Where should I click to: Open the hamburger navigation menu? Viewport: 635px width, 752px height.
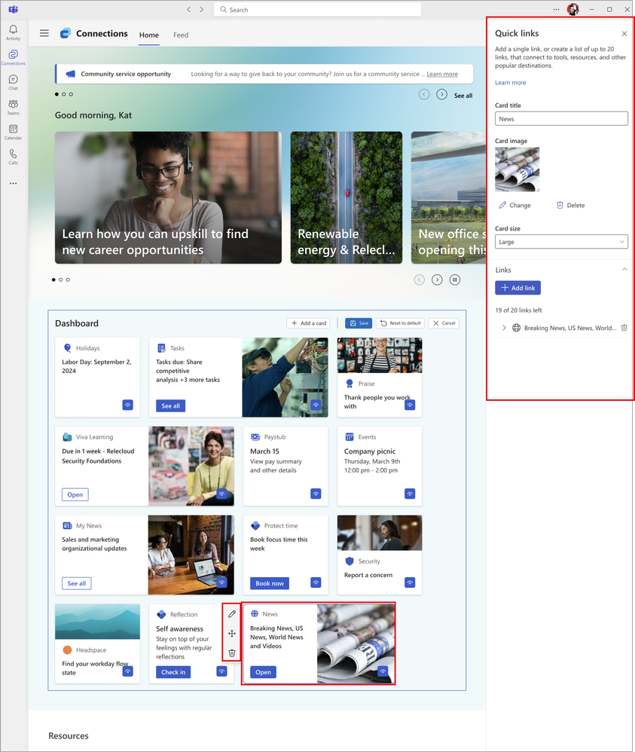[44, 33]
